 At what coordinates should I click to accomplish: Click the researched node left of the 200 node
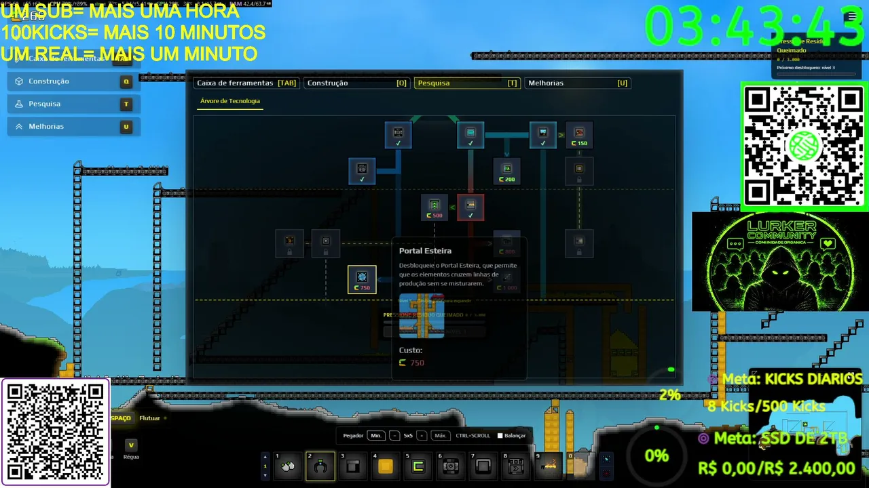tap(362, 171)
